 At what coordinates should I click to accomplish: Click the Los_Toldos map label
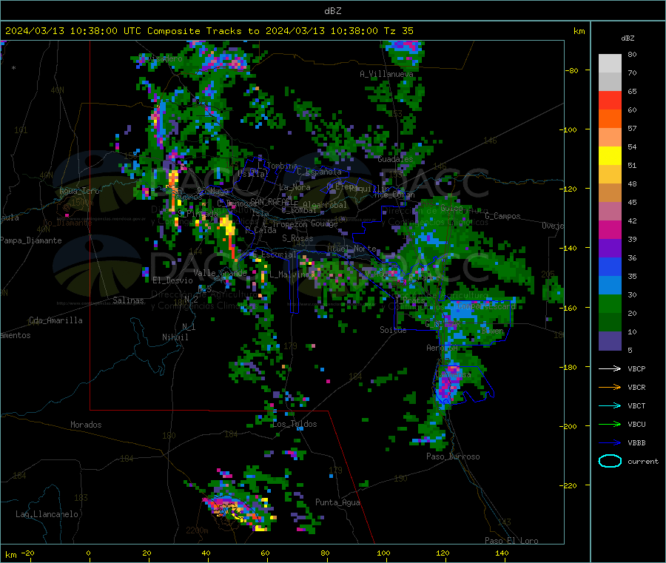(295, 424)
